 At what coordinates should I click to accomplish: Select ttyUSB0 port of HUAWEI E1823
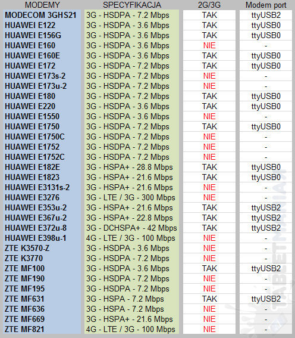[x=266, y=177]
